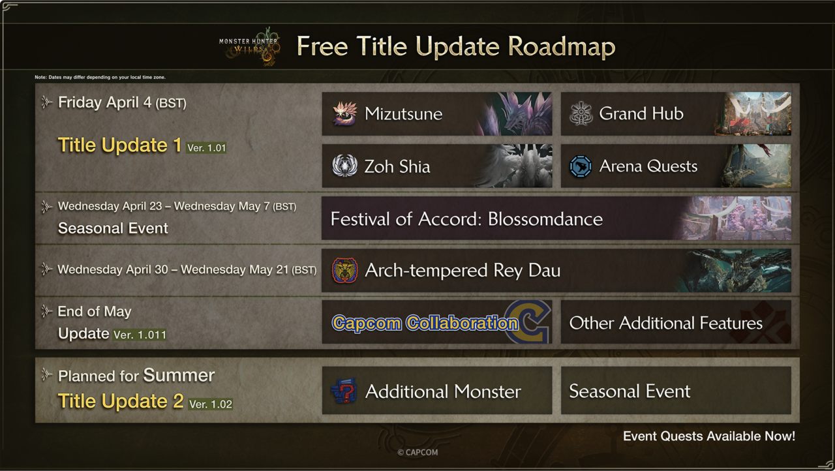Click the Grand Hub emblem icon
835x471 pixels.
click(581, 114)
